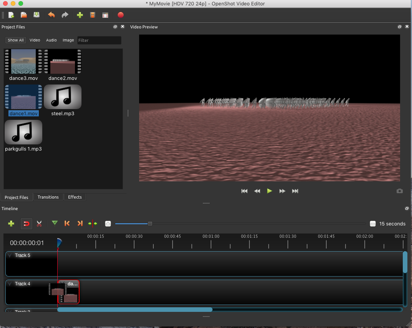Open a project with the folder icon
Screen dimensions: 412x328
pos(24,15)
